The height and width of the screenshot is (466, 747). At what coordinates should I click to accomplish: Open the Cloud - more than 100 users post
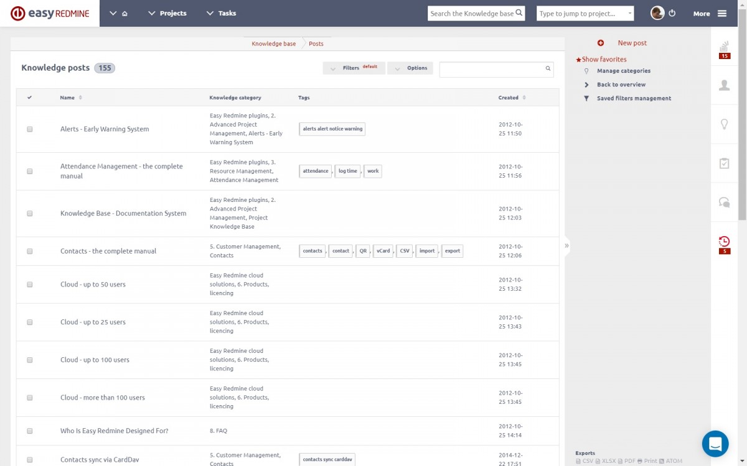(103, 398)
